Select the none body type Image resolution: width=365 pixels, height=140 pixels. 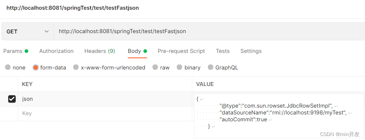[8, 67]
